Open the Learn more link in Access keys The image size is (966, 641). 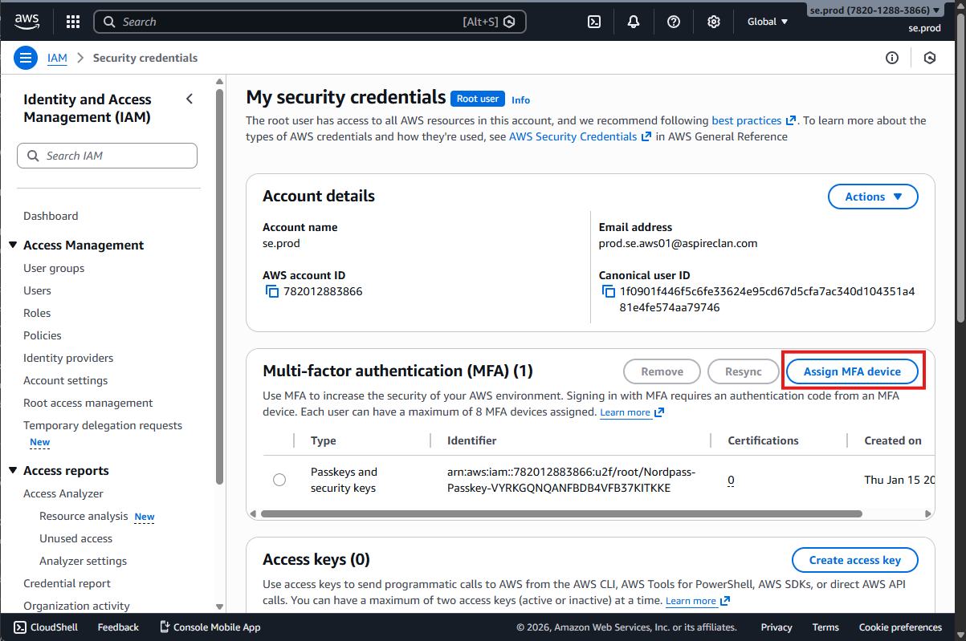(x=691, y=601)
